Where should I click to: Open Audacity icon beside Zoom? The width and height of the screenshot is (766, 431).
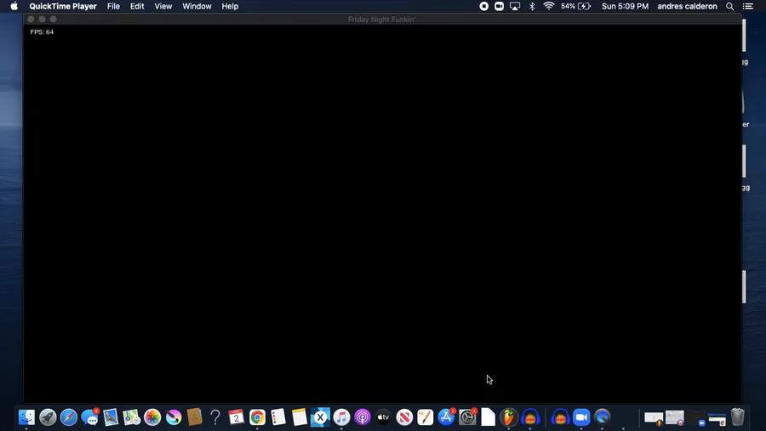pyautogui.click(x=560, y=417)
